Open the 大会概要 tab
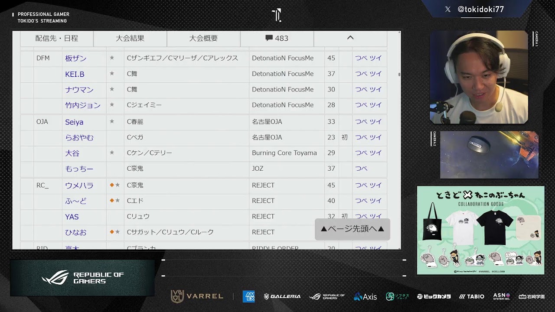555x312 pixels. coord(203,38)
